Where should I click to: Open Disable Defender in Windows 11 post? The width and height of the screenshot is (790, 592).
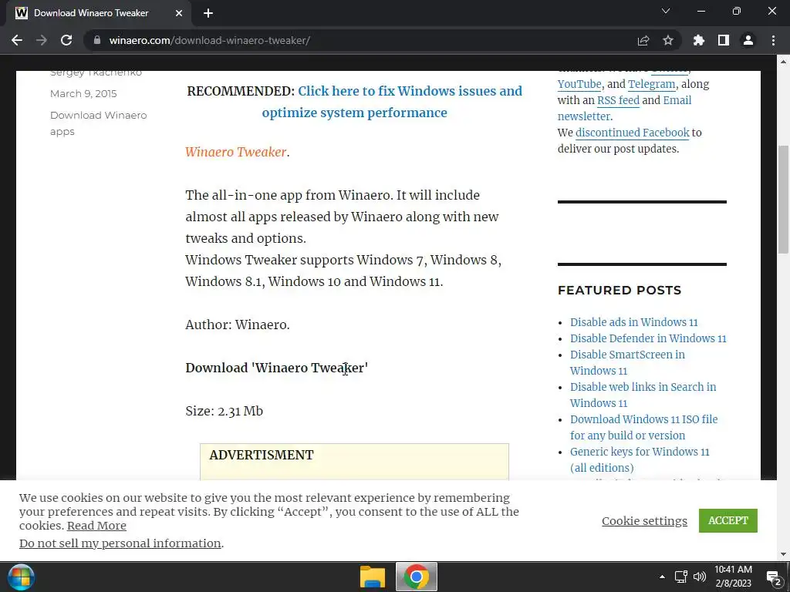[x=648, y=338]
